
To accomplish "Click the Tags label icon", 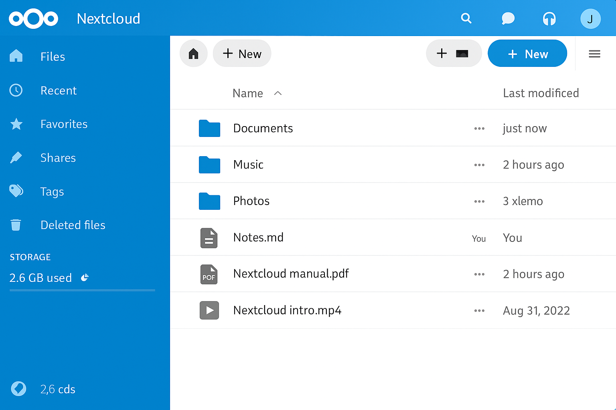I will [x=16, y=191].
